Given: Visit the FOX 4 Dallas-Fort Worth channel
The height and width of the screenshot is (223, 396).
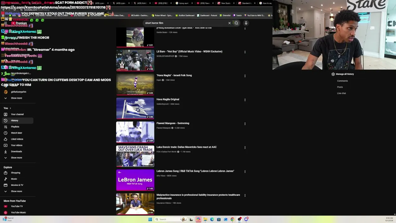Looking at the screenshot, I should click(x=166, y=152).
